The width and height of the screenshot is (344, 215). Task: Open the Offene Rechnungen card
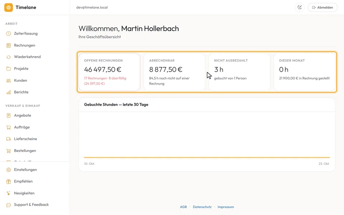[109, 72]
